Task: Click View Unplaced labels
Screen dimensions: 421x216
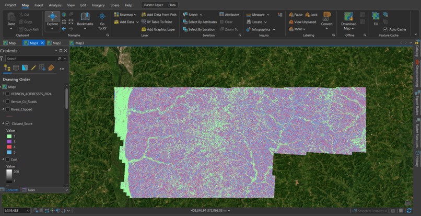Action: [x=302, y=22]
